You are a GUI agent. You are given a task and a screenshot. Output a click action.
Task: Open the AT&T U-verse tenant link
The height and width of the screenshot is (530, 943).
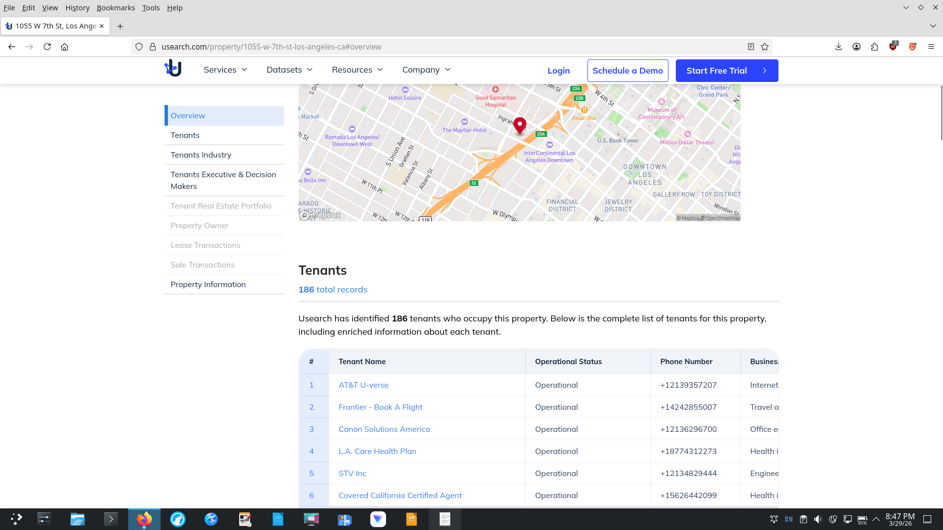[x=363, y=385]
